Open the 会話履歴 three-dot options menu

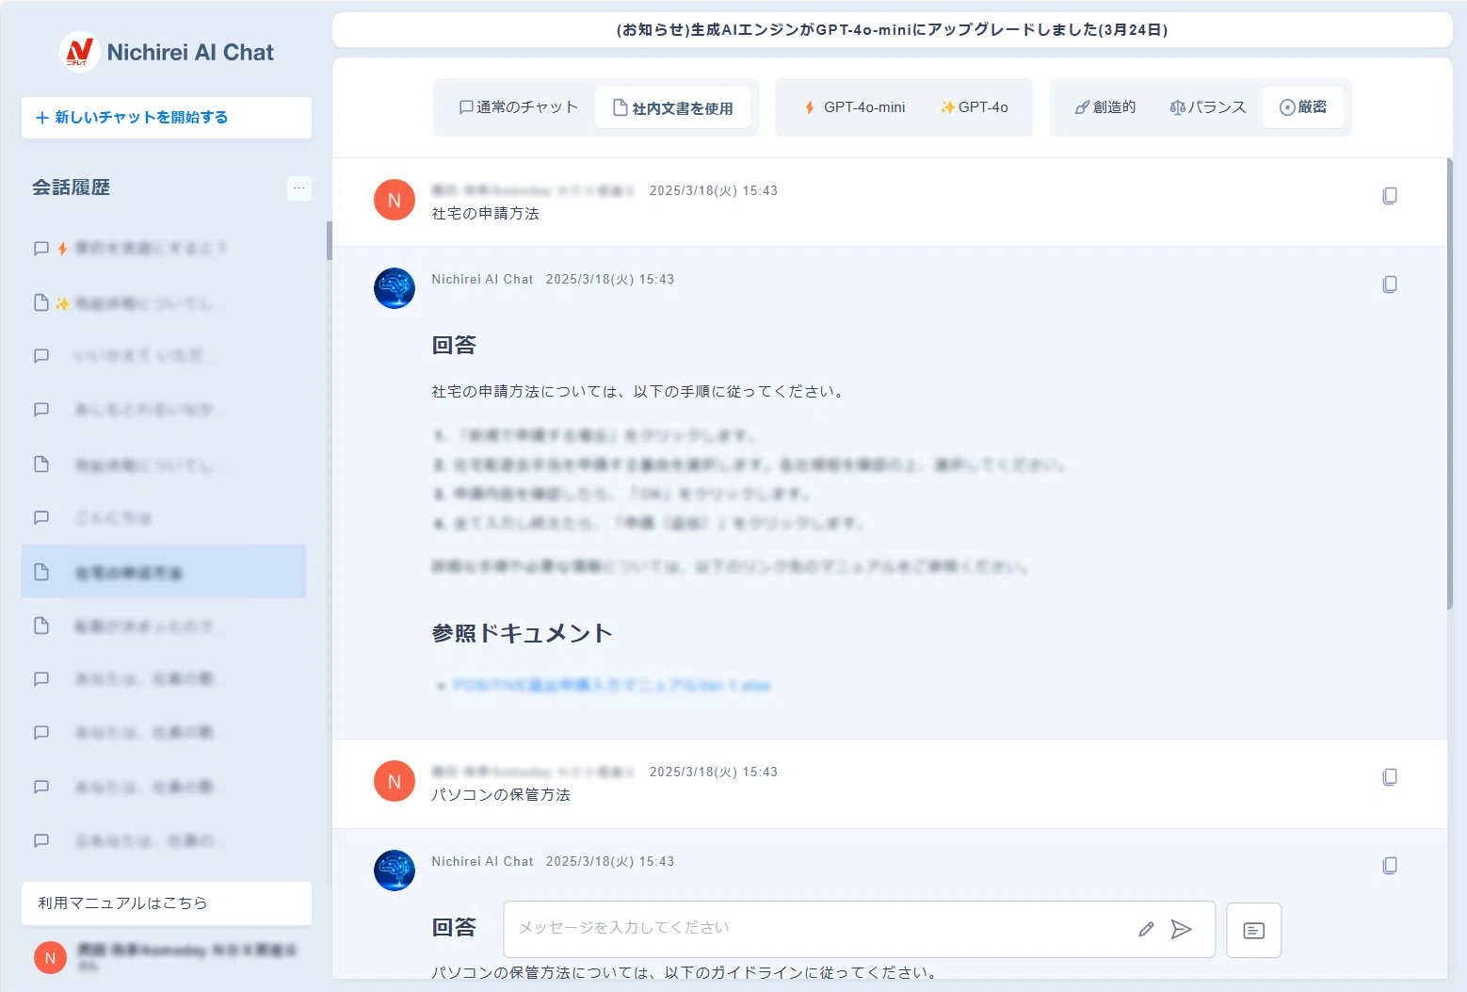(298, 187)
